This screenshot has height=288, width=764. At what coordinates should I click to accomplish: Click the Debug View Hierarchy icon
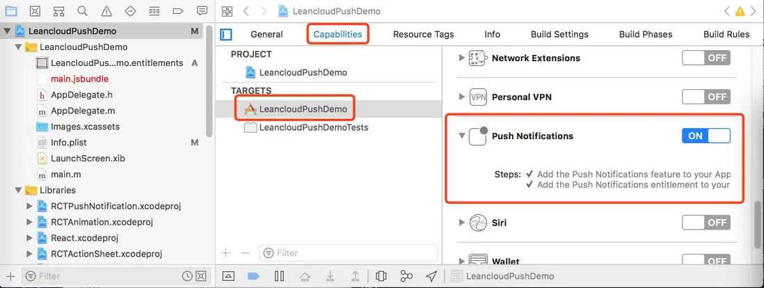pos(381,276)
